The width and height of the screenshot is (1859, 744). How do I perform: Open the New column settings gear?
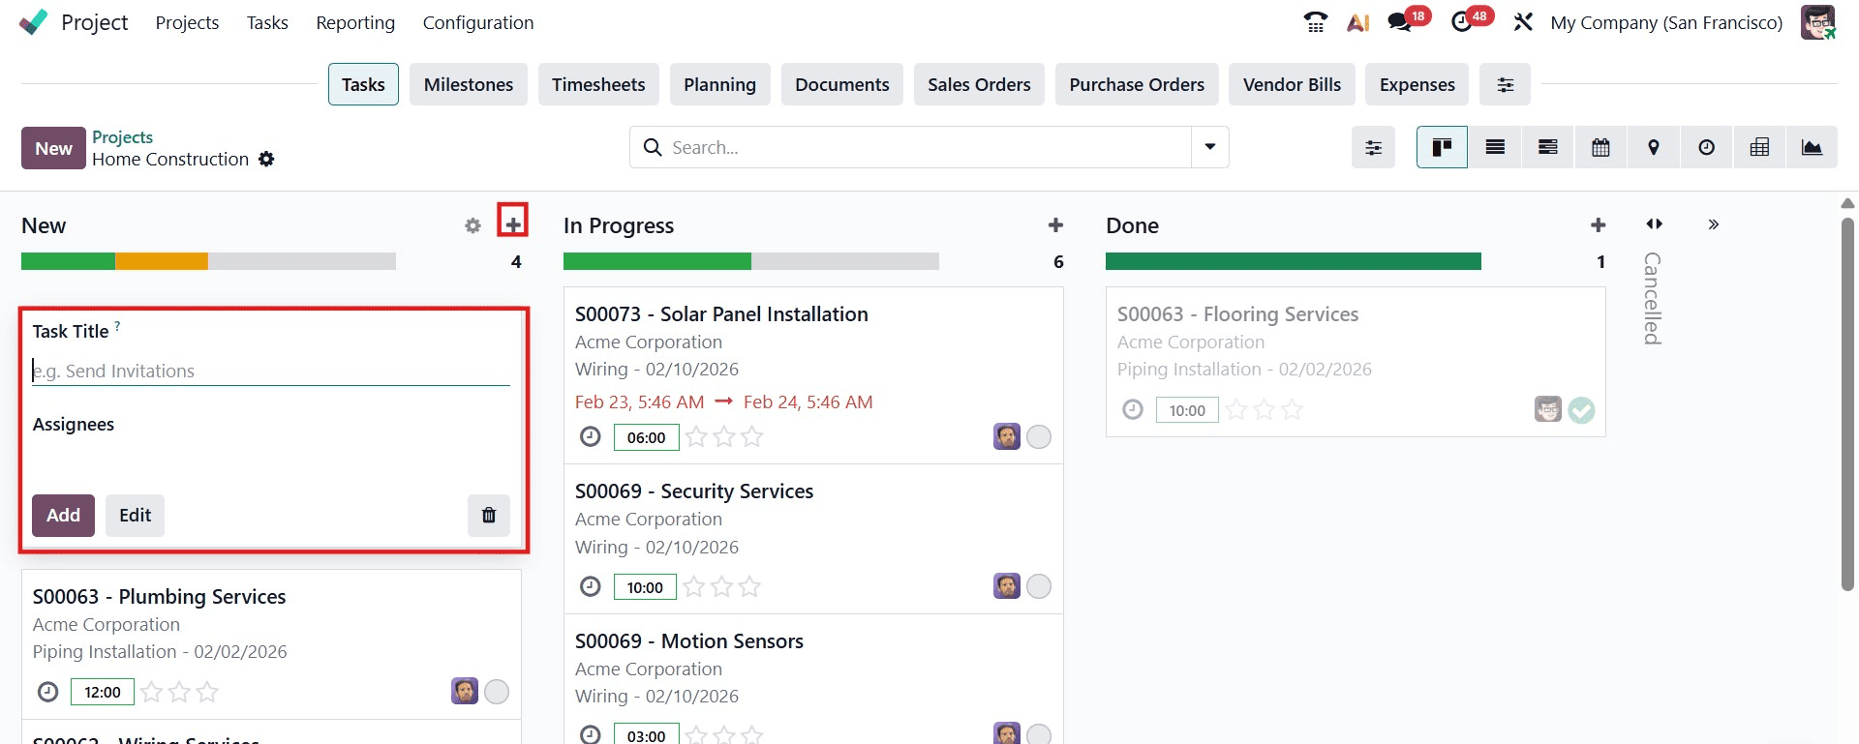(x=472, y=225)
